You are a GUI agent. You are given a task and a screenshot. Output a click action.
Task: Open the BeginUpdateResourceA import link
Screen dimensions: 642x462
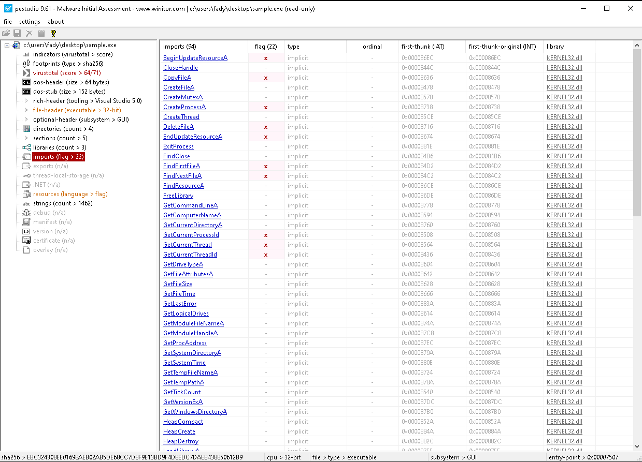(x=195, y=58)
